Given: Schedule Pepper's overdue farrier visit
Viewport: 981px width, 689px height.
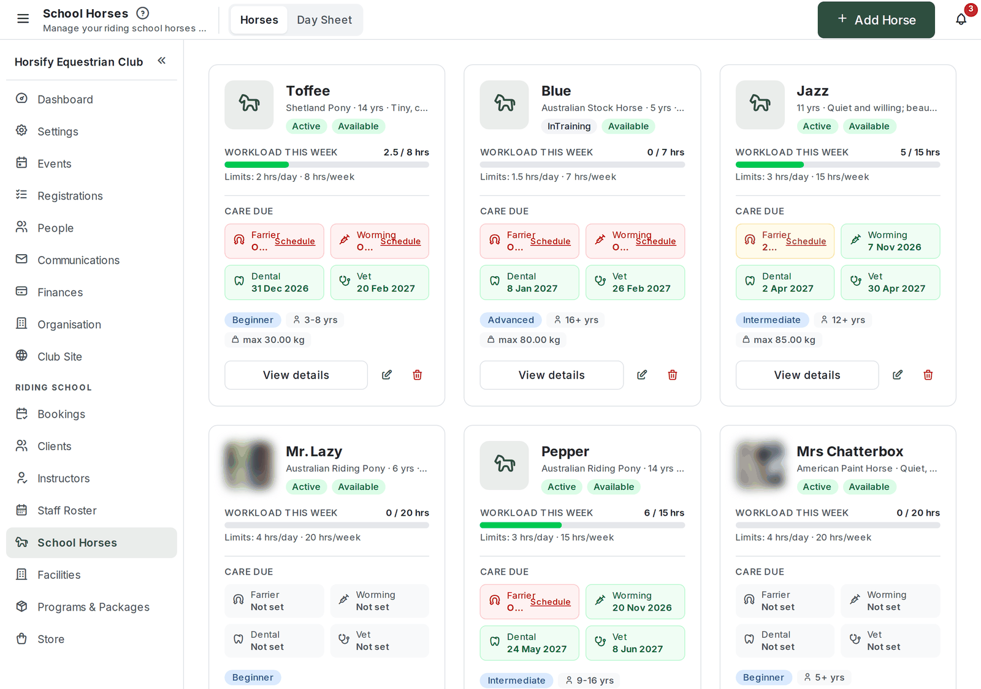Looking at the screenshot, I should [551, 602].
